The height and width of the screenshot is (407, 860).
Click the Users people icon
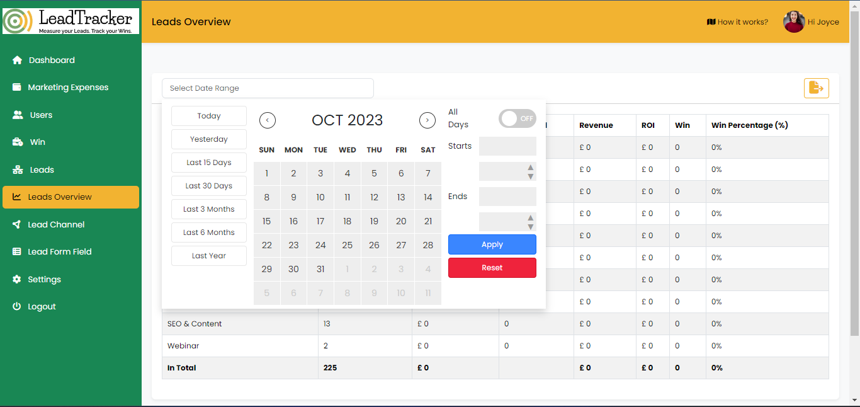(x=18, y=115)
